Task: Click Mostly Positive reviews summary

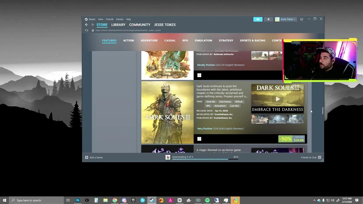Action: [x=221, y=65]
